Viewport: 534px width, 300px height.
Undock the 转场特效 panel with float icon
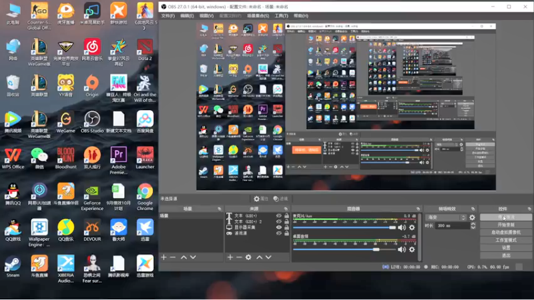(x=473, y=209)
